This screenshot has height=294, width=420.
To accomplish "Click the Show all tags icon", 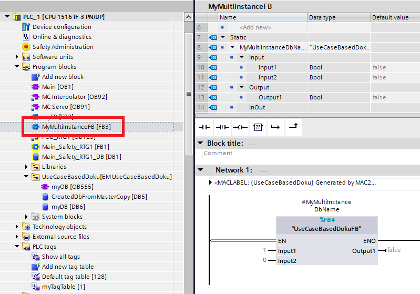I will click(x=35, y=257).
